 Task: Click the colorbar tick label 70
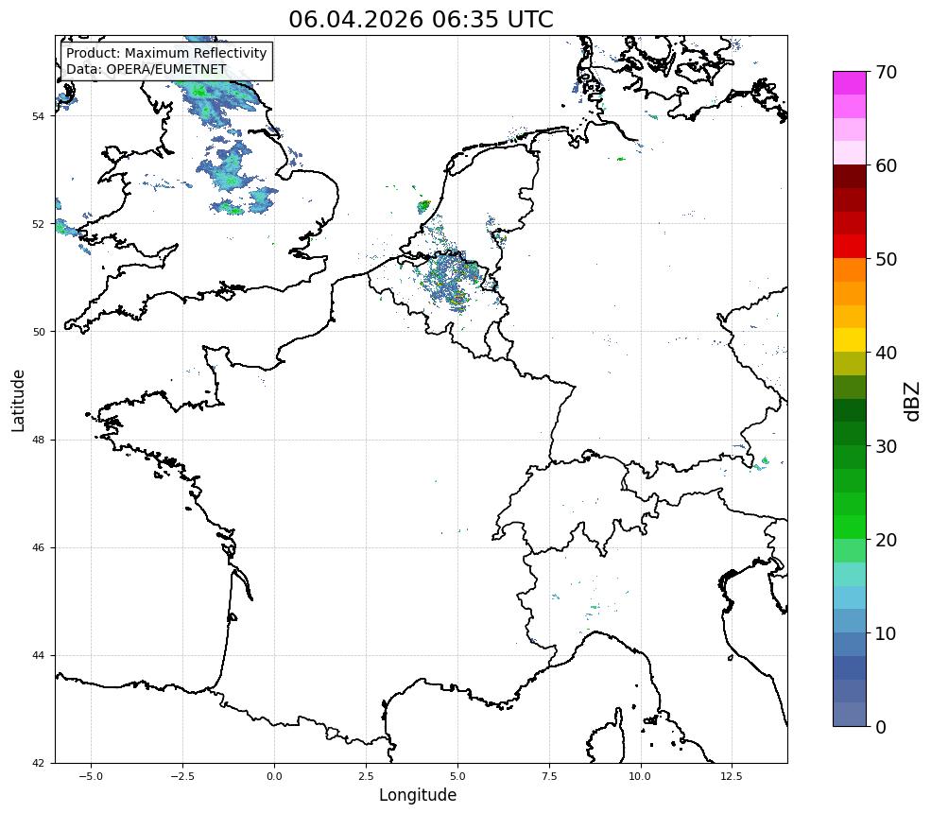pos(886,72)
